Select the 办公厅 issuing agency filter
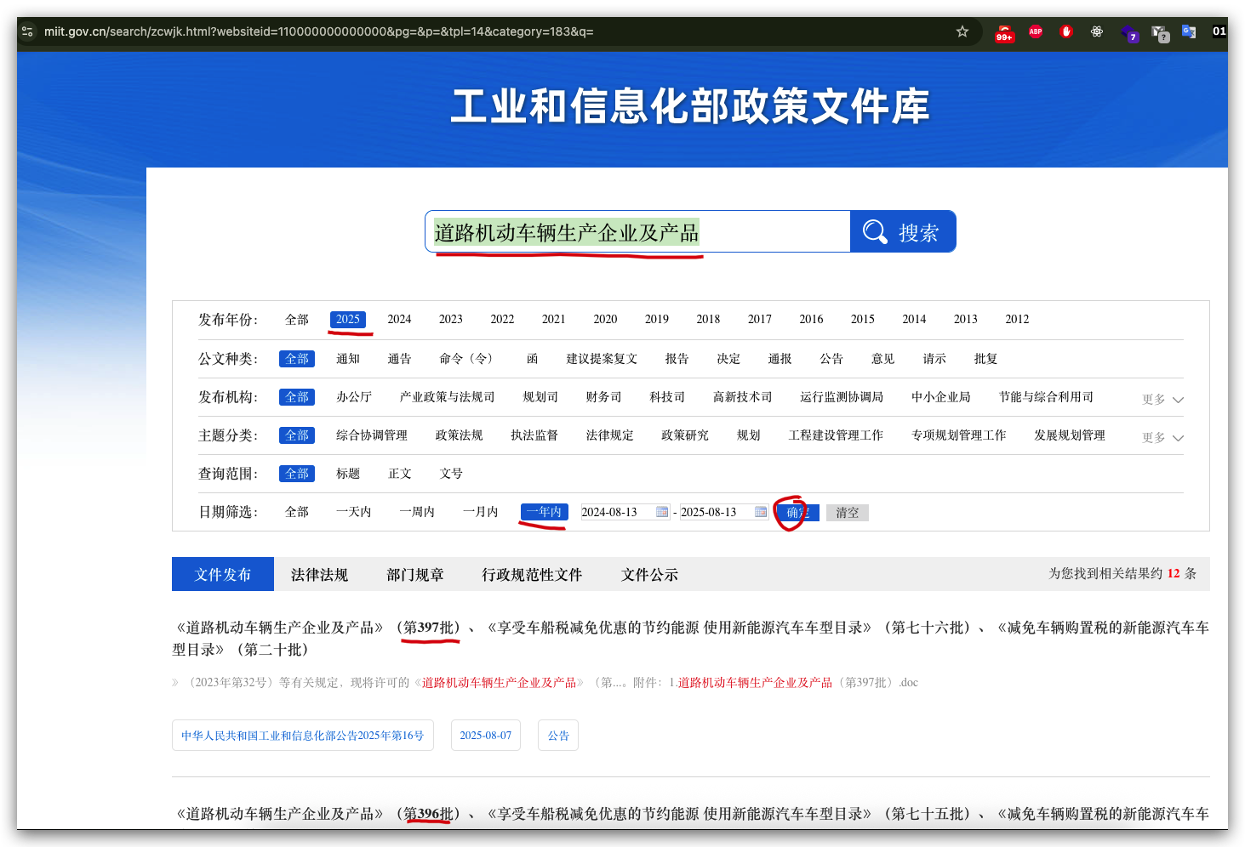This screenshot has height=847, width=1245. pos(354,397)
